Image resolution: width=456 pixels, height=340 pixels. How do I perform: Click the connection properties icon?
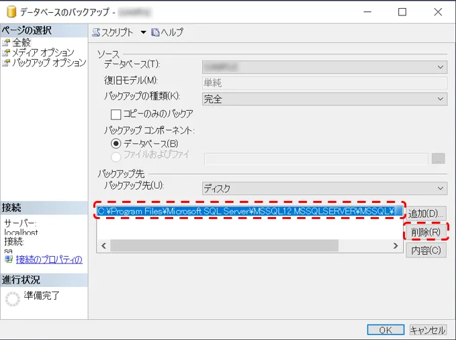click(8, 259)
